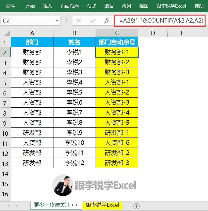Select row 1 header
This screenshot has height=211, width=208.
pyautogui.click(x=5, y=43)
